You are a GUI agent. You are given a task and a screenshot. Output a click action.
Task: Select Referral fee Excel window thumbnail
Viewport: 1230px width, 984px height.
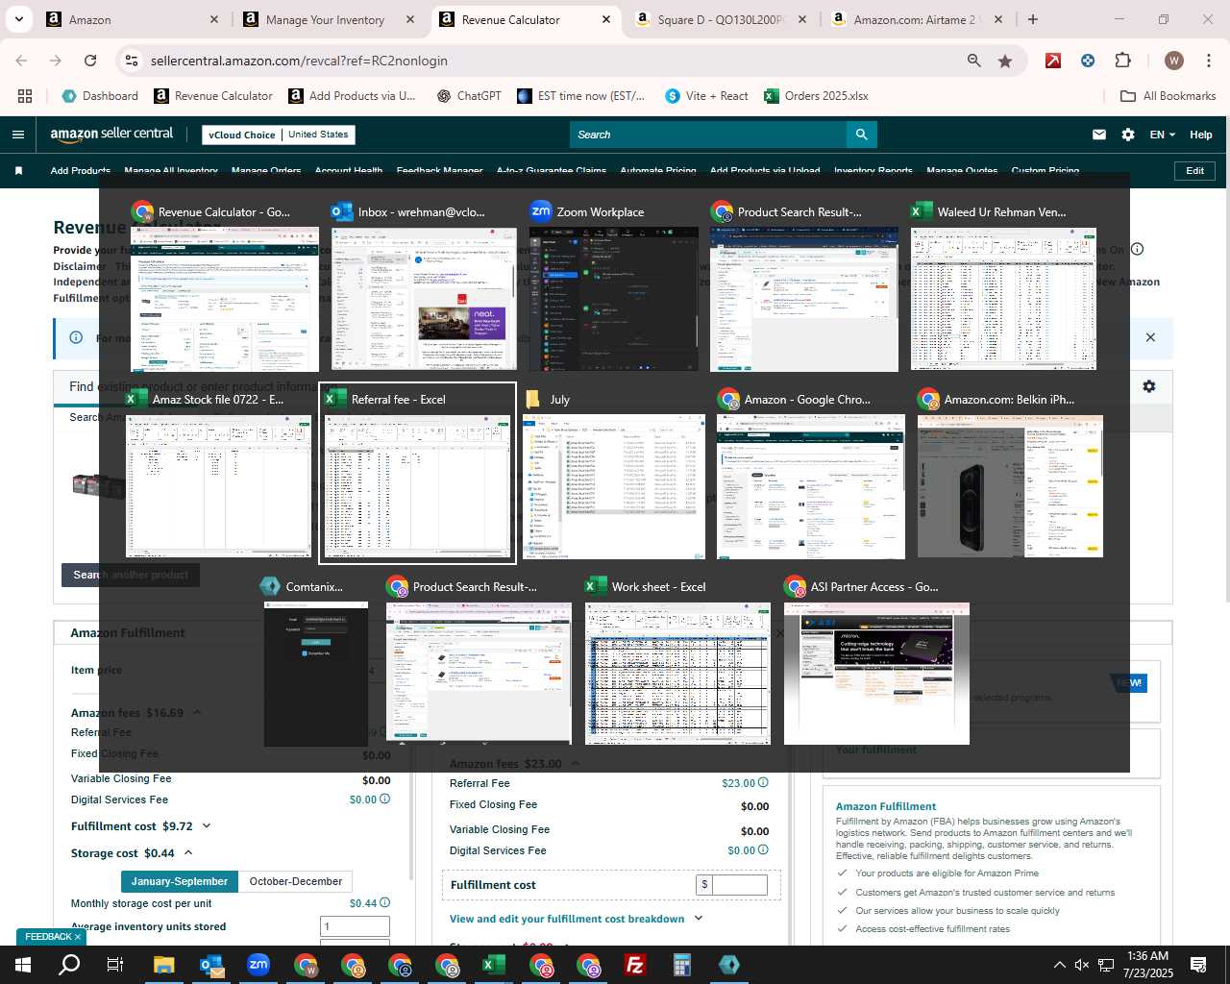tap(417, 486)
